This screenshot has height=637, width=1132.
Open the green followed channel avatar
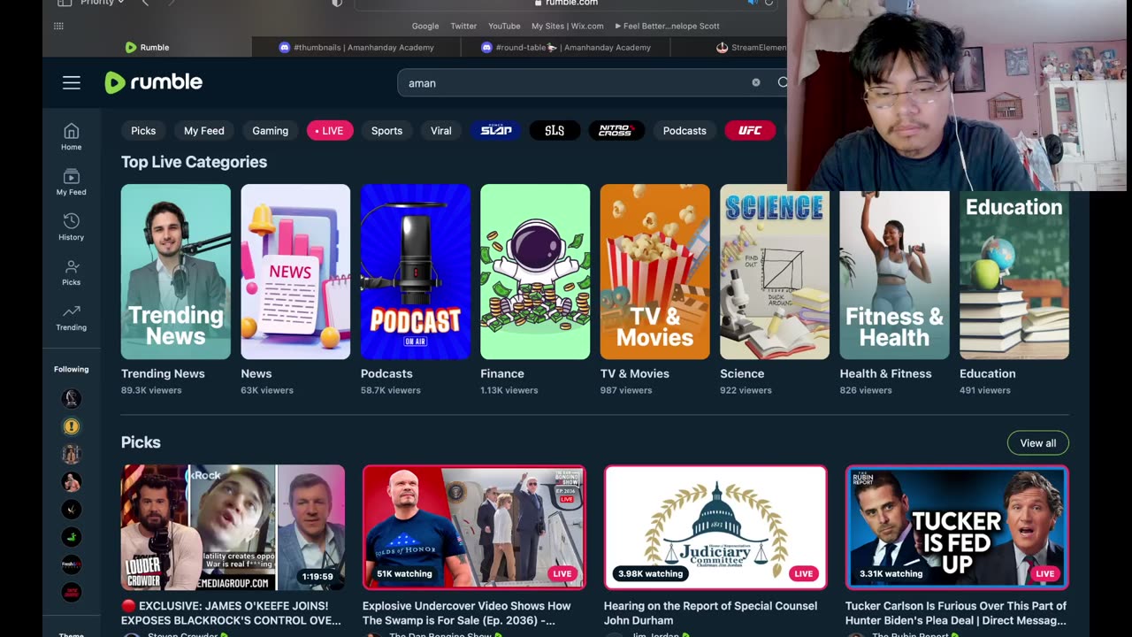[x=72, y=536]
